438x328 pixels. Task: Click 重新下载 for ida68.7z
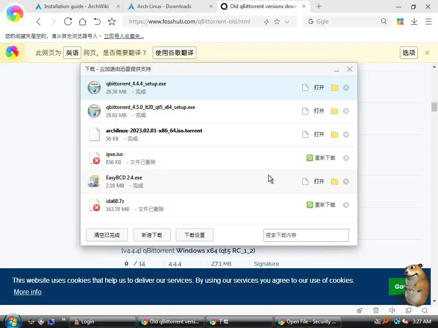coord(321,205)
